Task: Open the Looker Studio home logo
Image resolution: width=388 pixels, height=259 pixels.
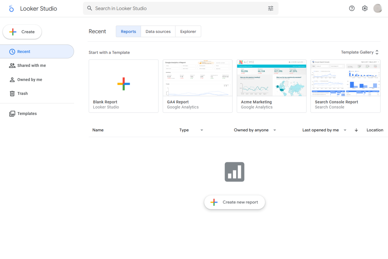Action: tap(11, 8)
